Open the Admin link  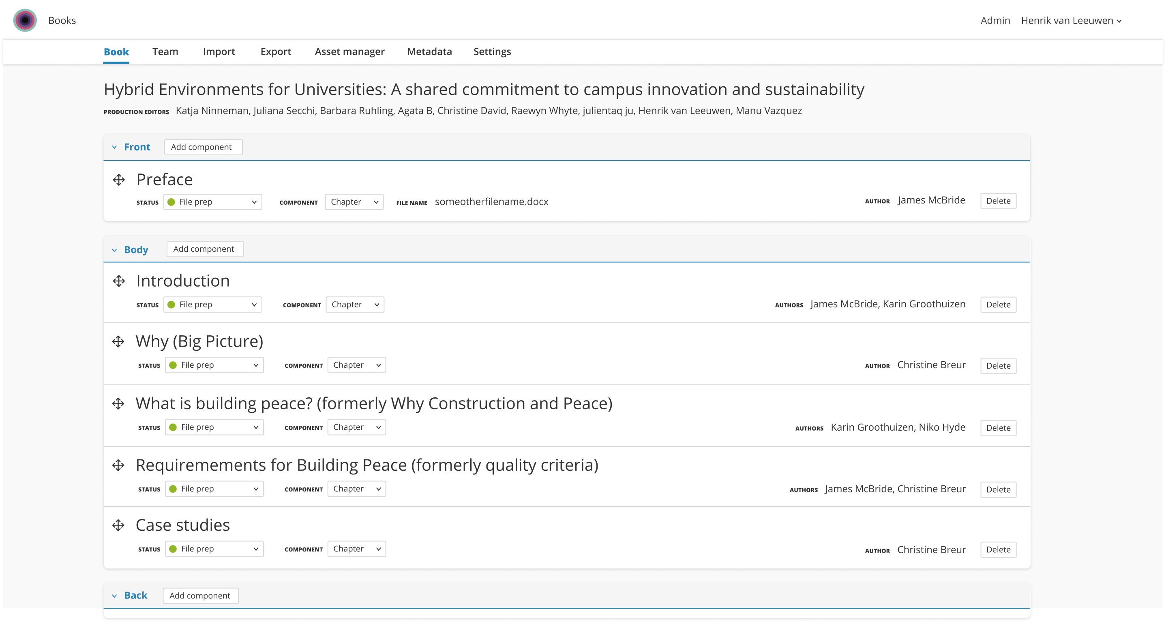[x=995, y=20]
